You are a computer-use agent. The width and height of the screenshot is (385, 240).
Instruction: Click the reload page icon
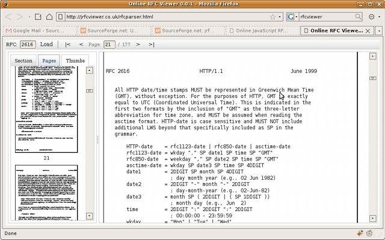coord(38,17)
